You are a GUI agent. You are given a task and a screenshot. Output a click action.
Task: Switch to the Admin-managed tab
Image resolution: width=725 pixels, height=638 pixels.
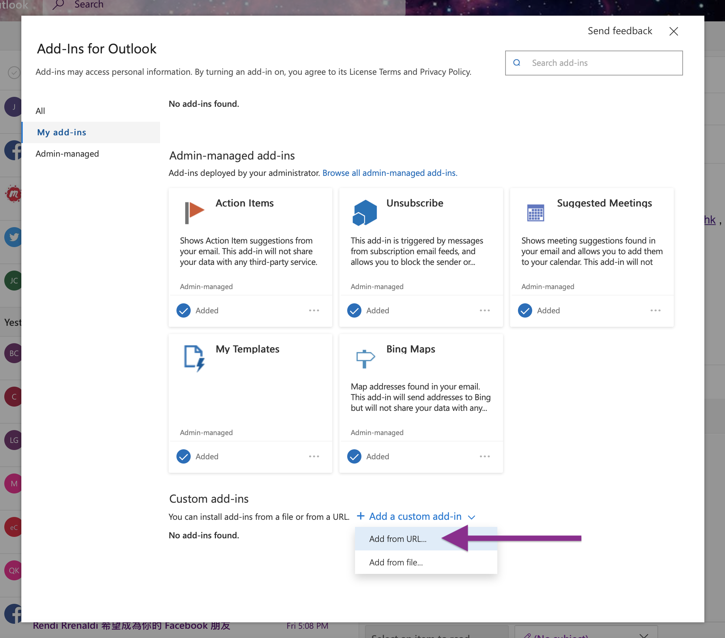67,153
